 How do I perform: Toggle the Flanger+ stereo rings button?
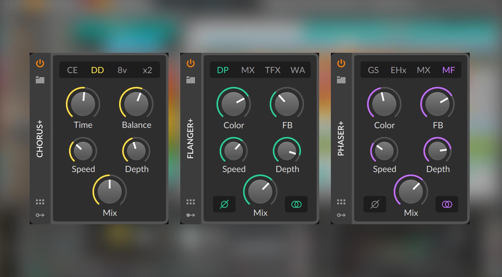(x=296, y=204)
